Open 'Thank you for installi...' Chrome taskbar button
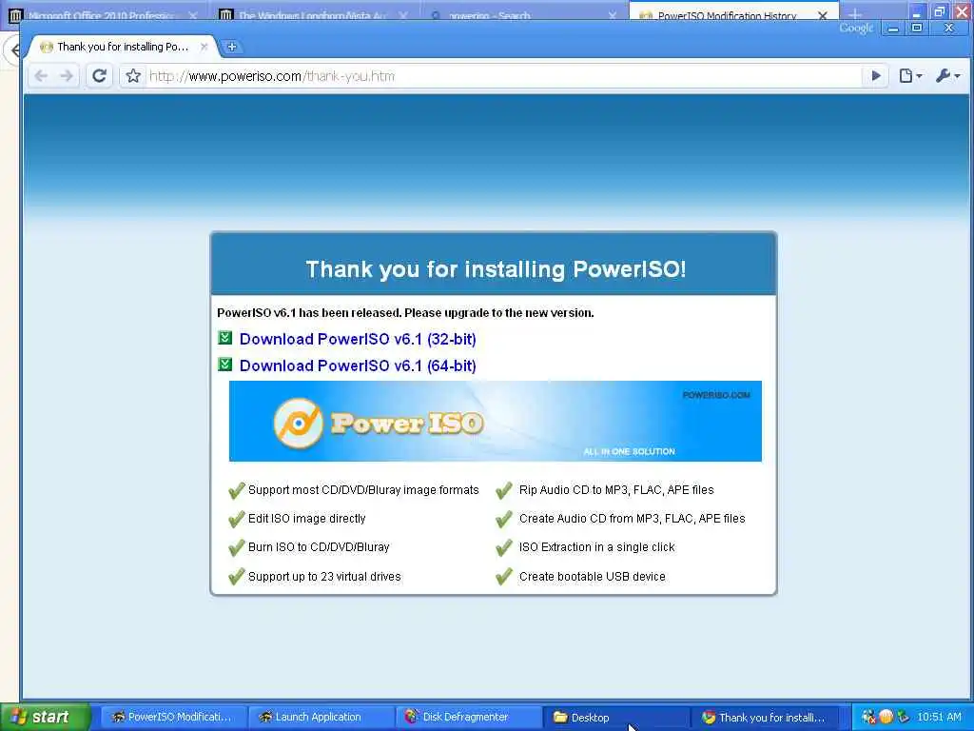The width and height of the screenshot is (974, 731). click(766, 717)
